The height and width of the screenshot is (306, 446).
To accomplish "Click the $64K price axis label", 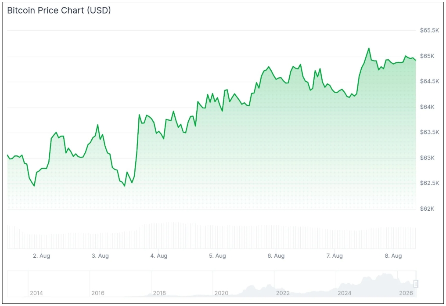I will coord(427,107).
